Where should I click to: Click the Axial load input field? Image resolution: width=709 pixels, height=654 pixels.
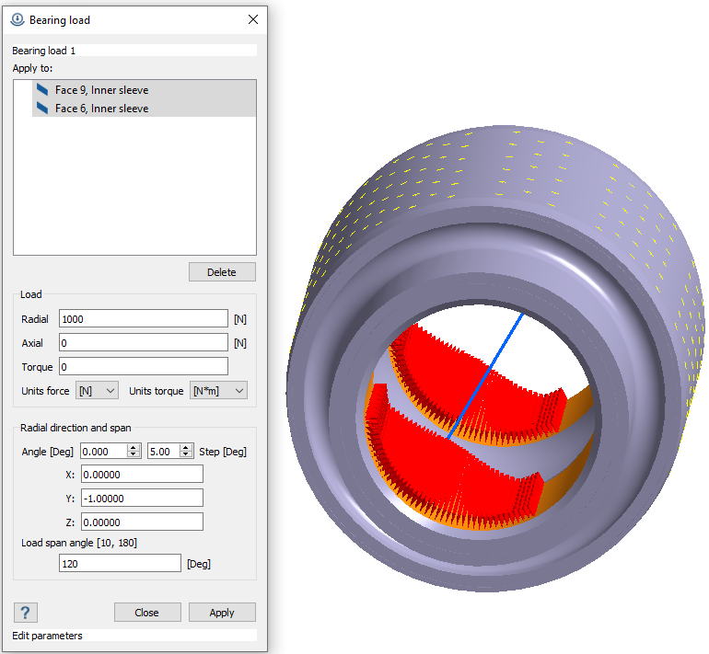[144, 343]
